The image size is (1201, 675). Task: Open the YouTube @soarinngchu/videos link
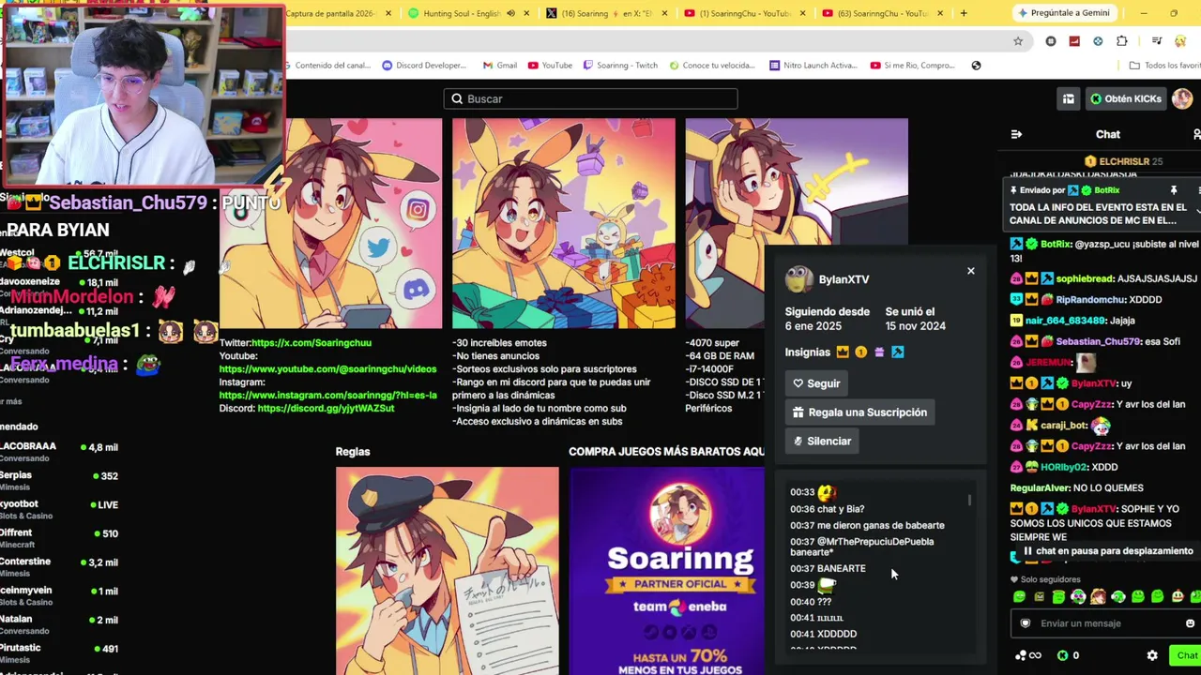pos(327,369)
